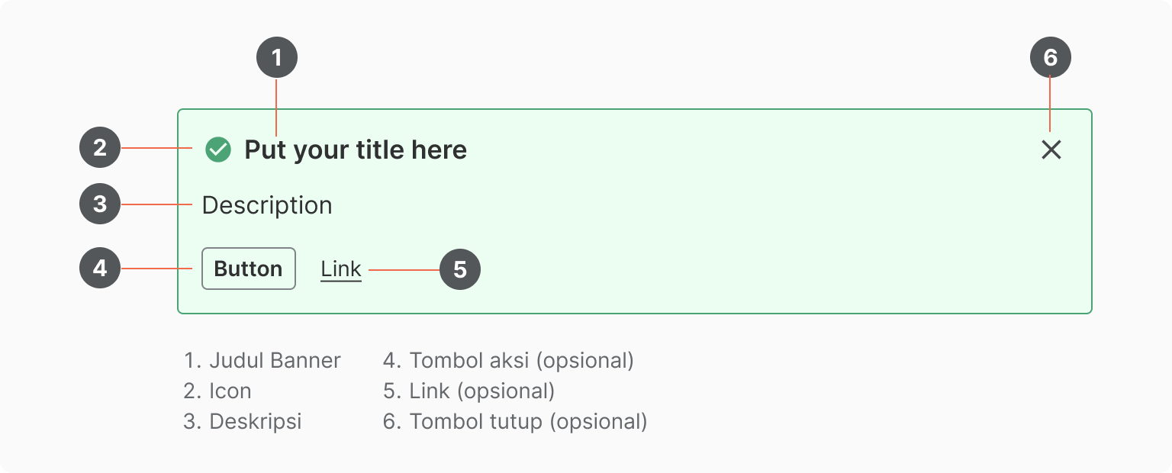Click the numbered marker 5 badge
Viewport: 1172px width, 473px height.
(x=460, y=269)
